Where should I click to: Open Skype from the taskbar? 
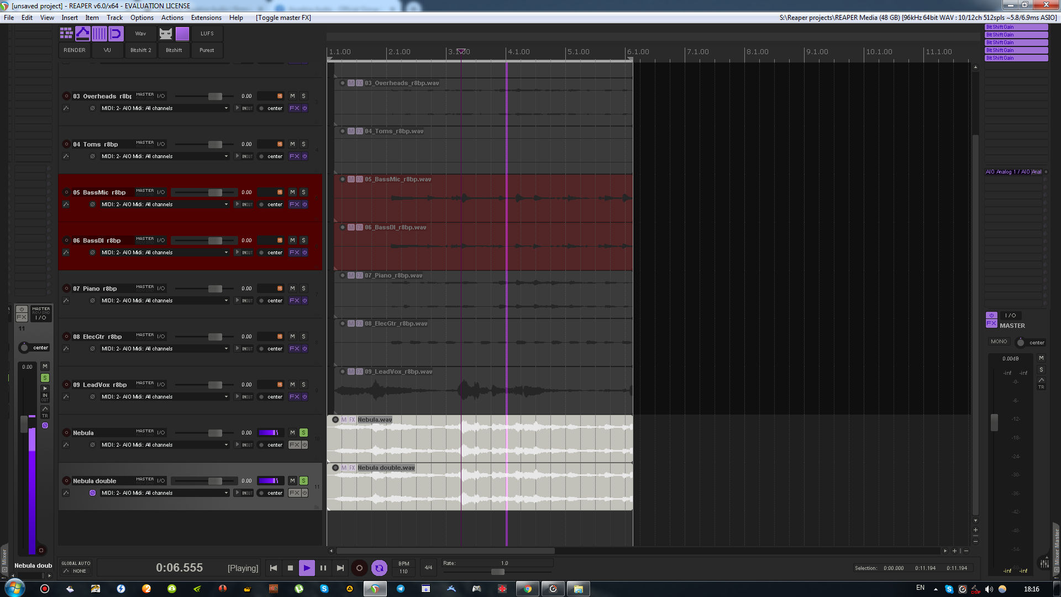pos(324,589)
